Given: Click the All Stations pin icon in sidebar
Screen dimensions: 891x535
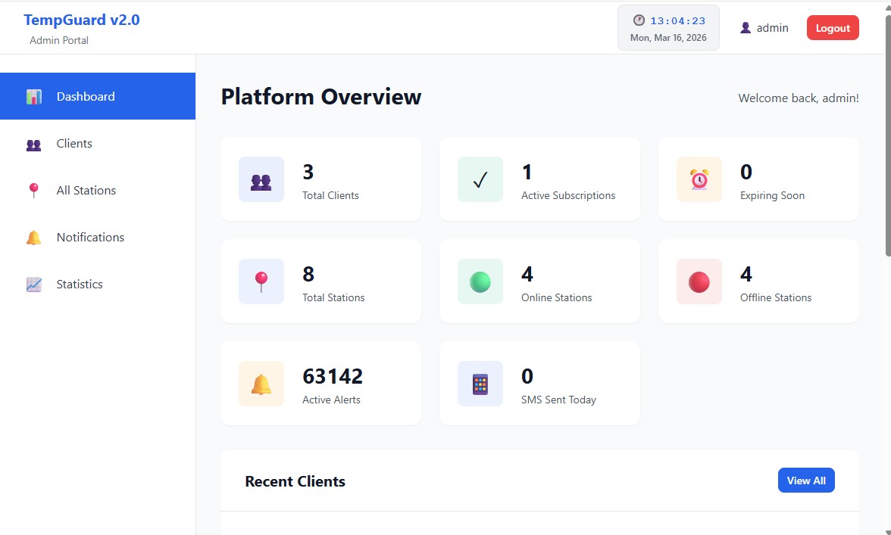Looking at the screenshot, I should coord(33,191).
